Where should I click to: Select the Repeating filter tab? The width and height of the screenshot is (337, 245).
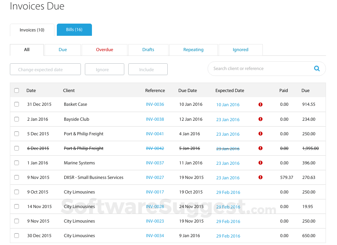pos(193,50)
